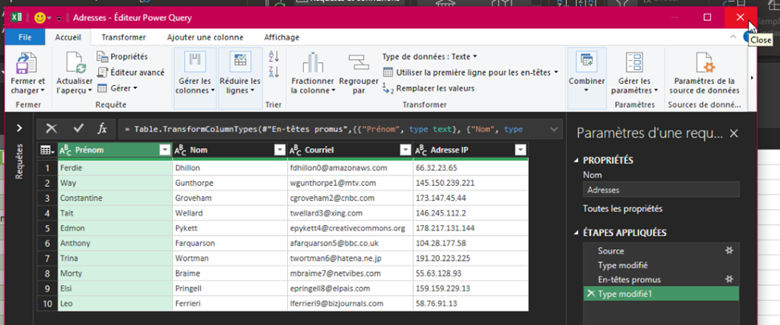Image resolution: width=780 pixels, height=325 pixels.
Task: Click the Actualiser l'aperçu icon
Action: (x=75, y=64)
